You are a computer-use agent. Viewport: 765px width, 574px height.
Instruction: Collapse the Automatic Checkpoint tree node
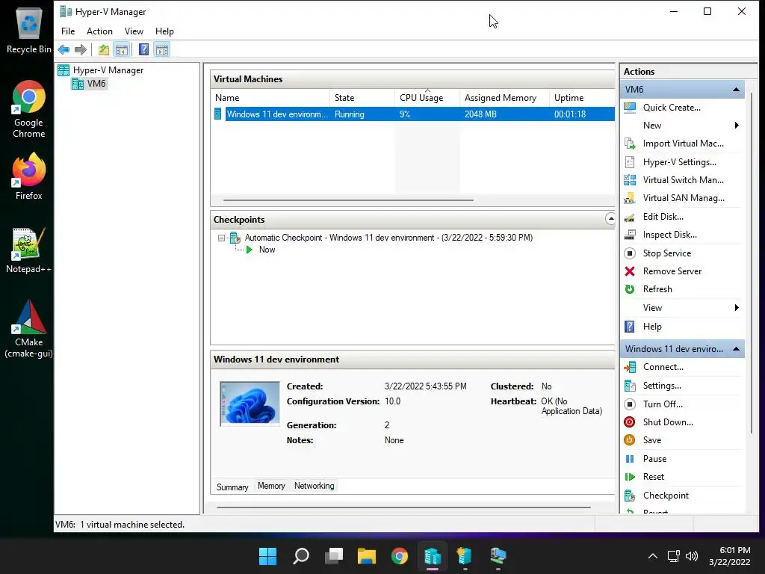tap(221, 238)
